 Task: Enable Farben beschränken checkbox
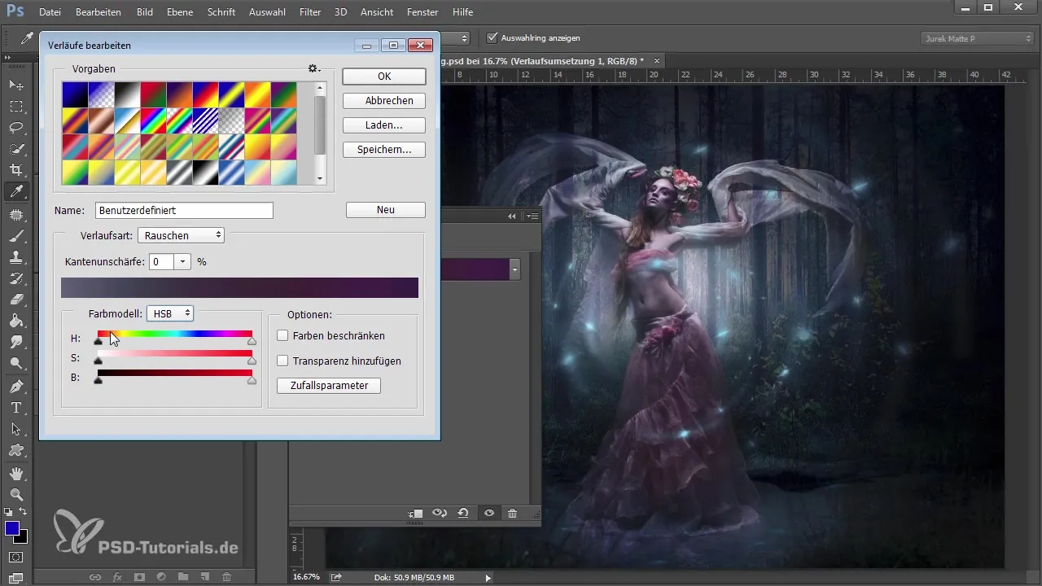(282, 335)
